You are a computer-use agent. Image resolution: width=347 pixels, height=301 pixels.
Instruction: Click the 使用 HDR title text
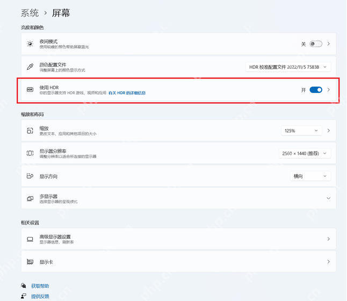pyautogui.click(x=49, y=88)
